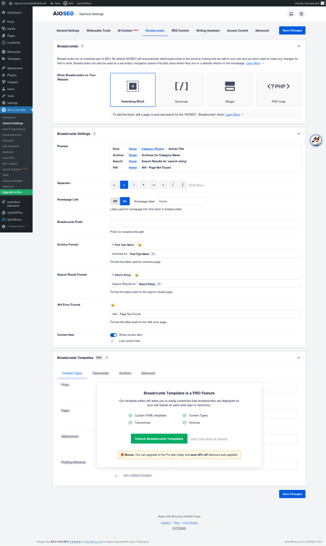Turn off the Homepage Link
Viewport: 326px width, 546px height.
tap(115, 201)
